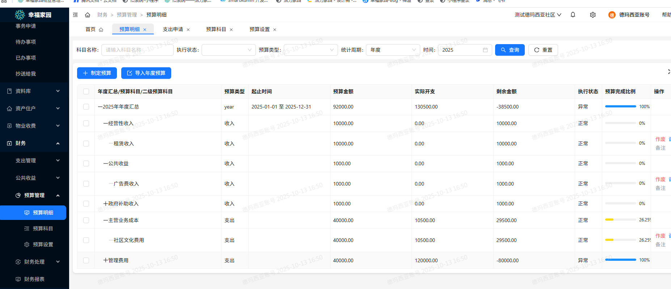
Task: Close the 预算明细 tab
Action: (x=145, y=30)
